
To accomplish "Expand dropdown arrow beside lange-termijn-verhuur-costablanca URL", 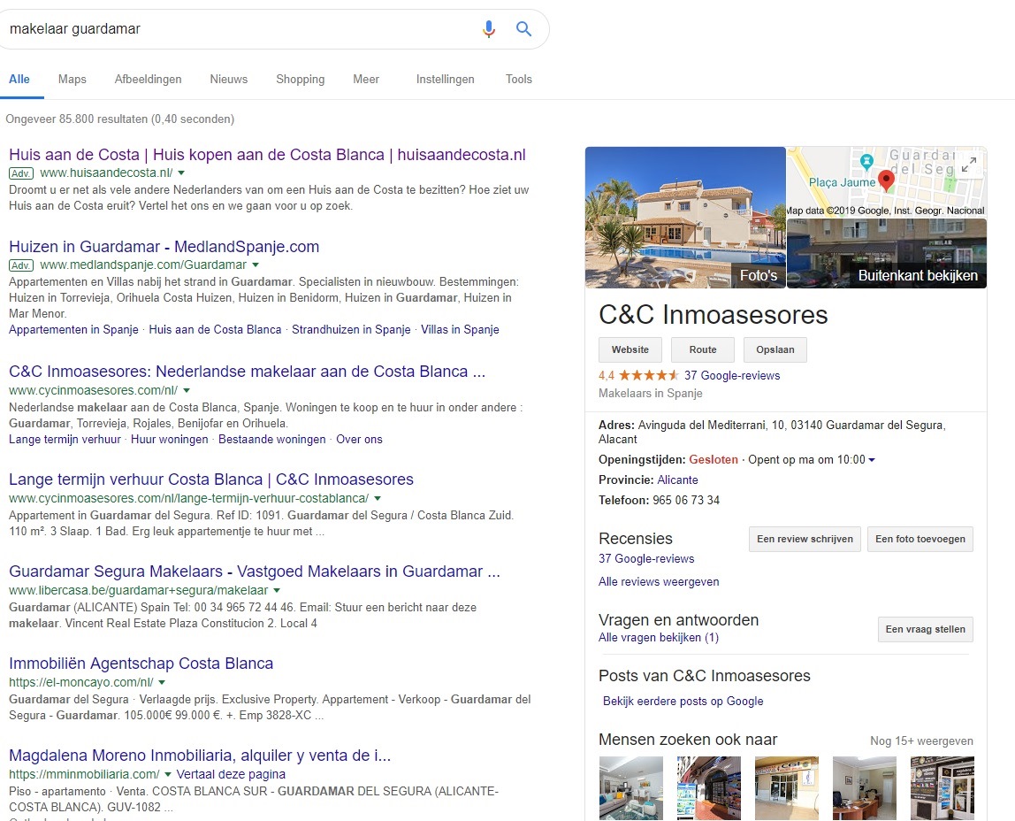I will pos(378,499).
